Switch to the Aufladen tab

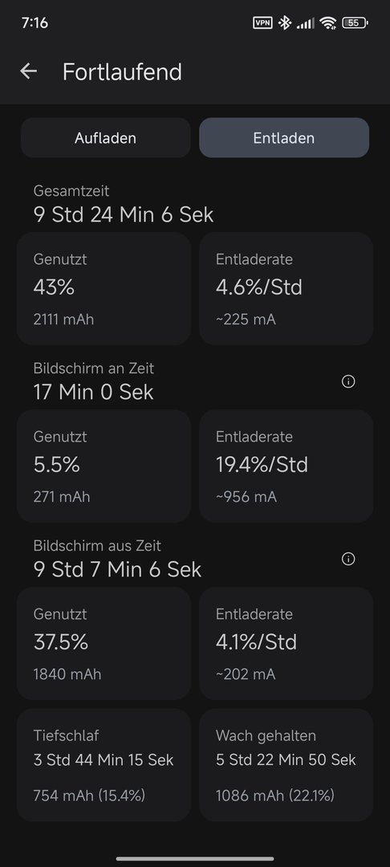coord(105,138)
